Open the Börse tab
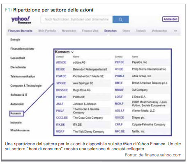The image size is (189, 165). (x=126, y=31)
